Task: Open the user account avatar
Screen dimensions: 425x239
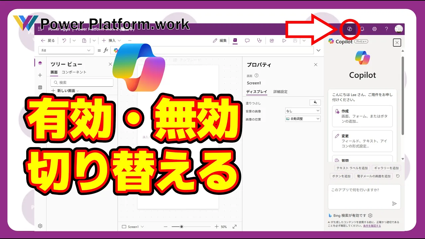Action: point(399,29)
